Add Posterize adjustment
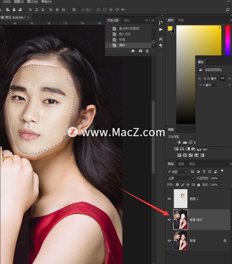Screen dimensions: 232x264 [185, 155]
